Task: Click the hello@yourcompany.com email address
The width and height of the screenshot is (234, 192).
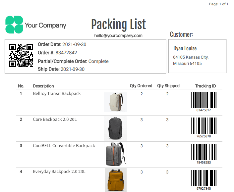Action: pos(118,36)
